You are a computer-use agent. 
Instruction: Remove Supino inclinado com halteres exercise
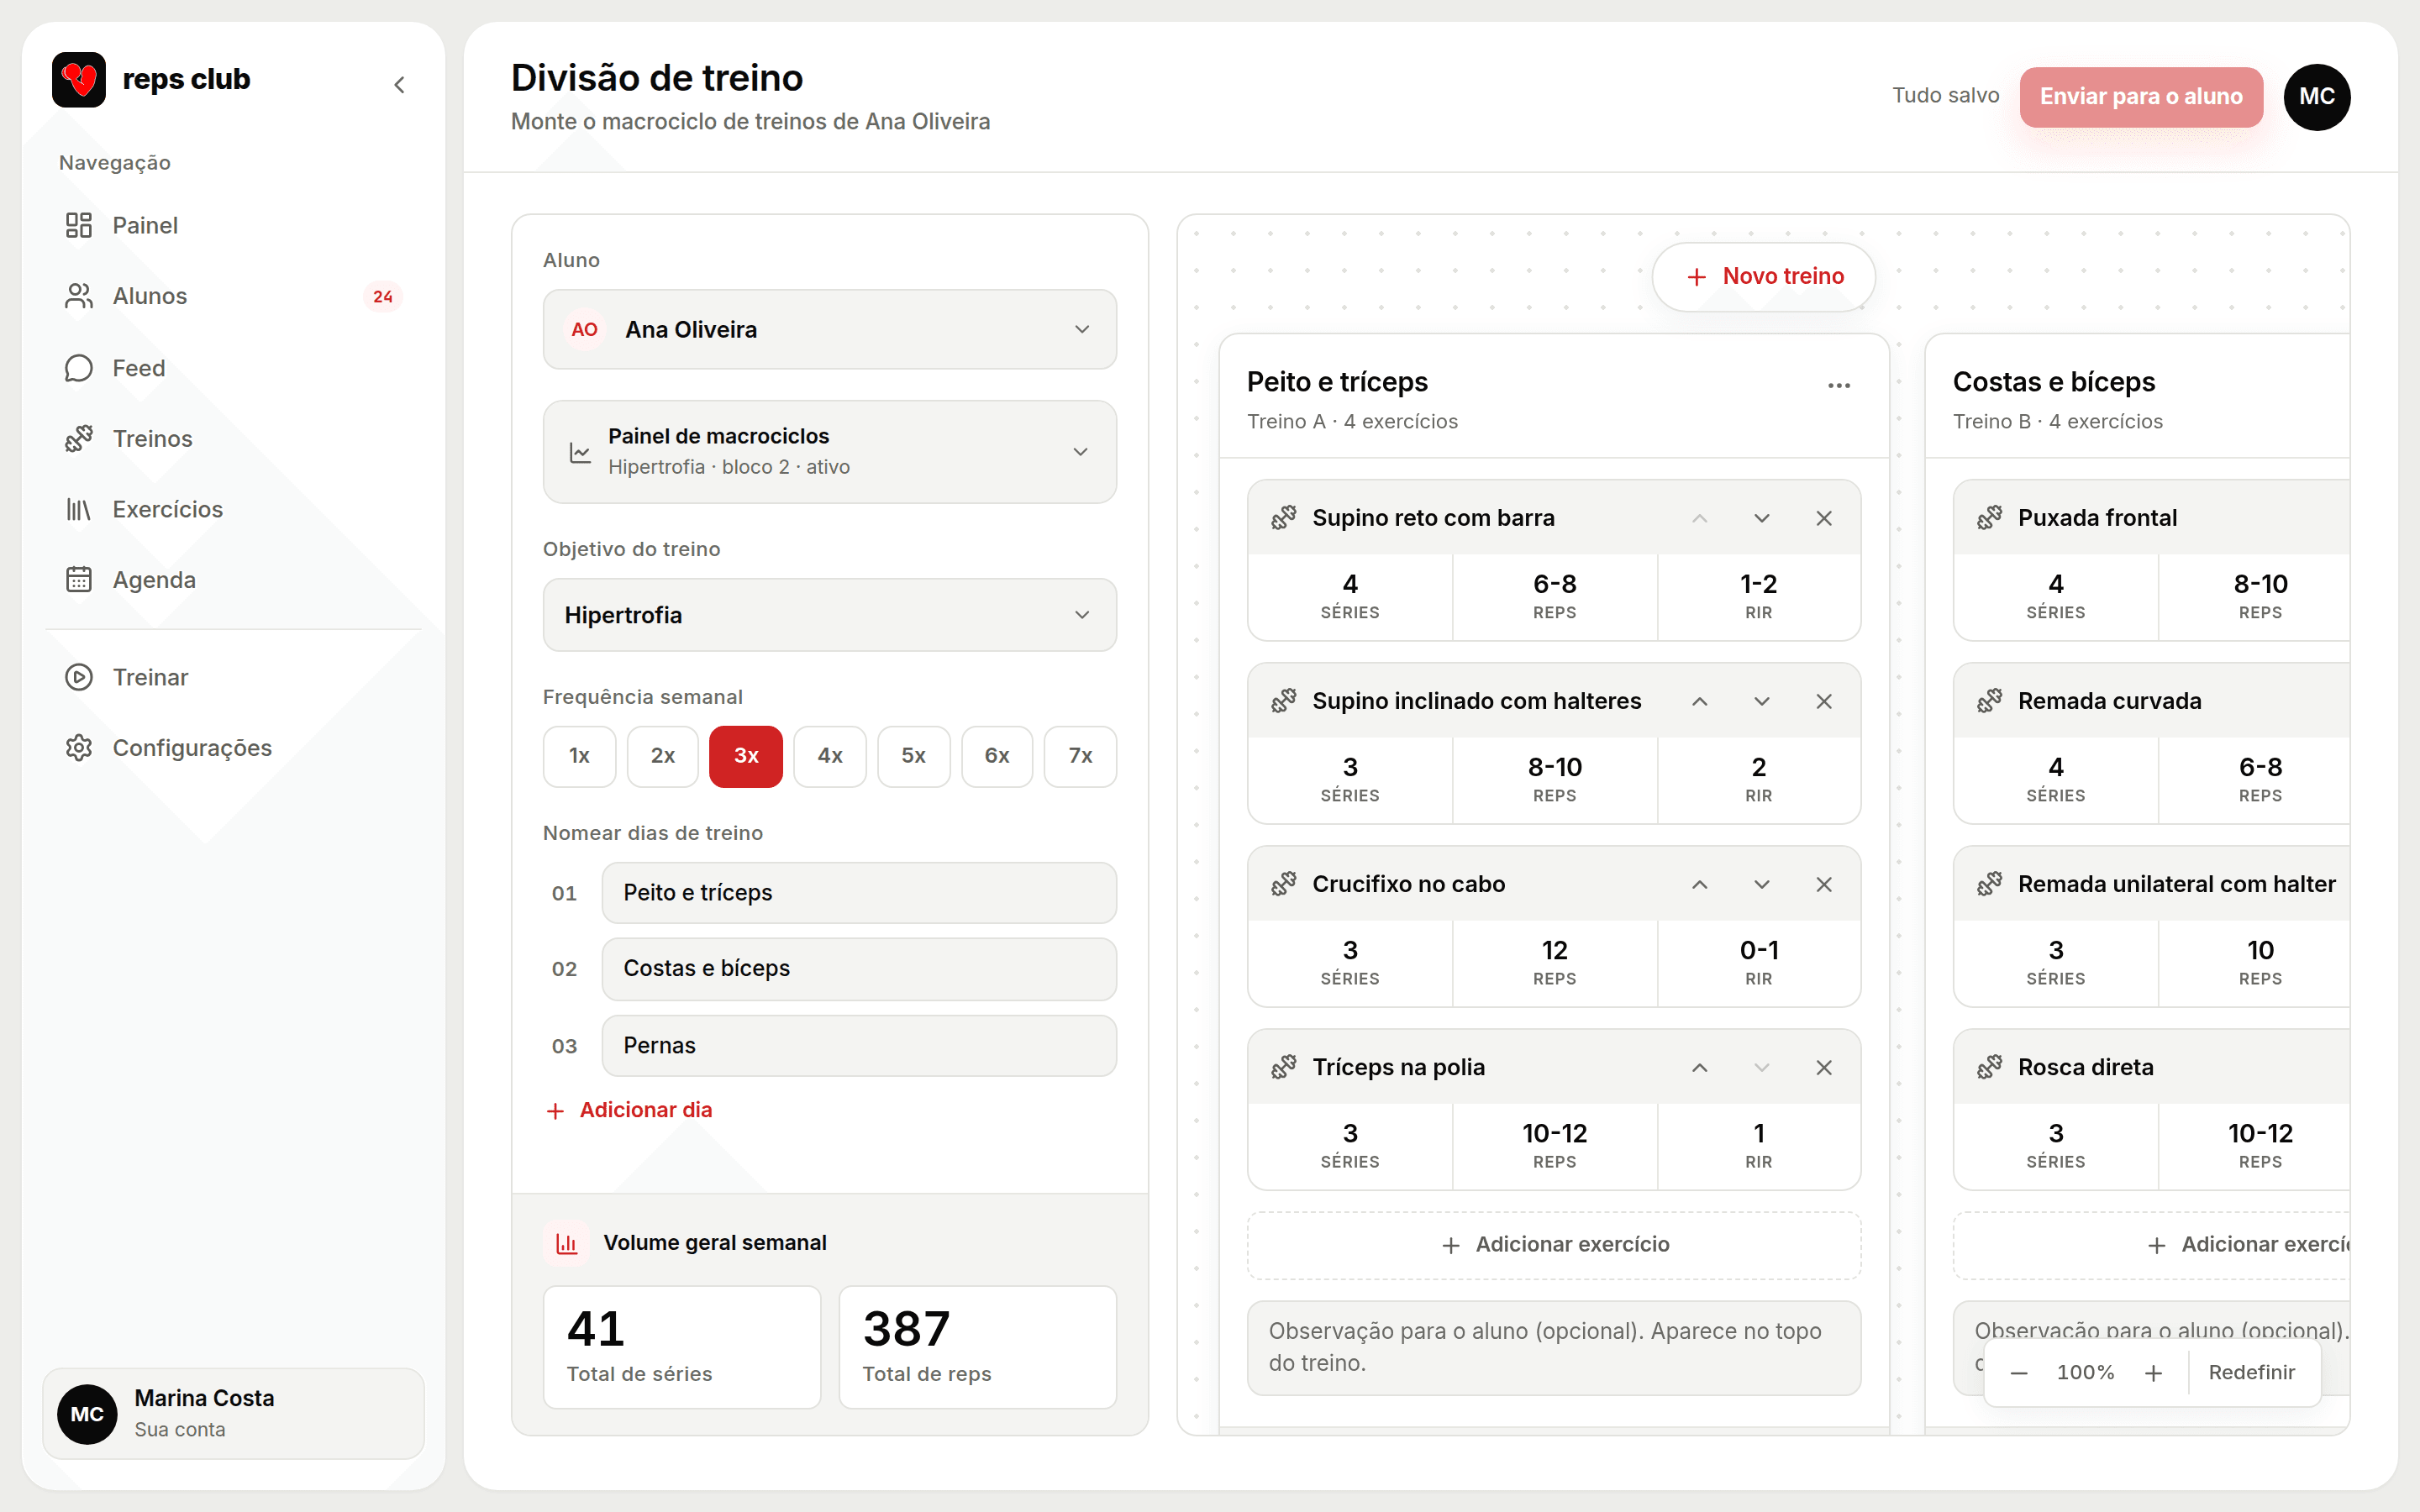tap(1824, 701)
